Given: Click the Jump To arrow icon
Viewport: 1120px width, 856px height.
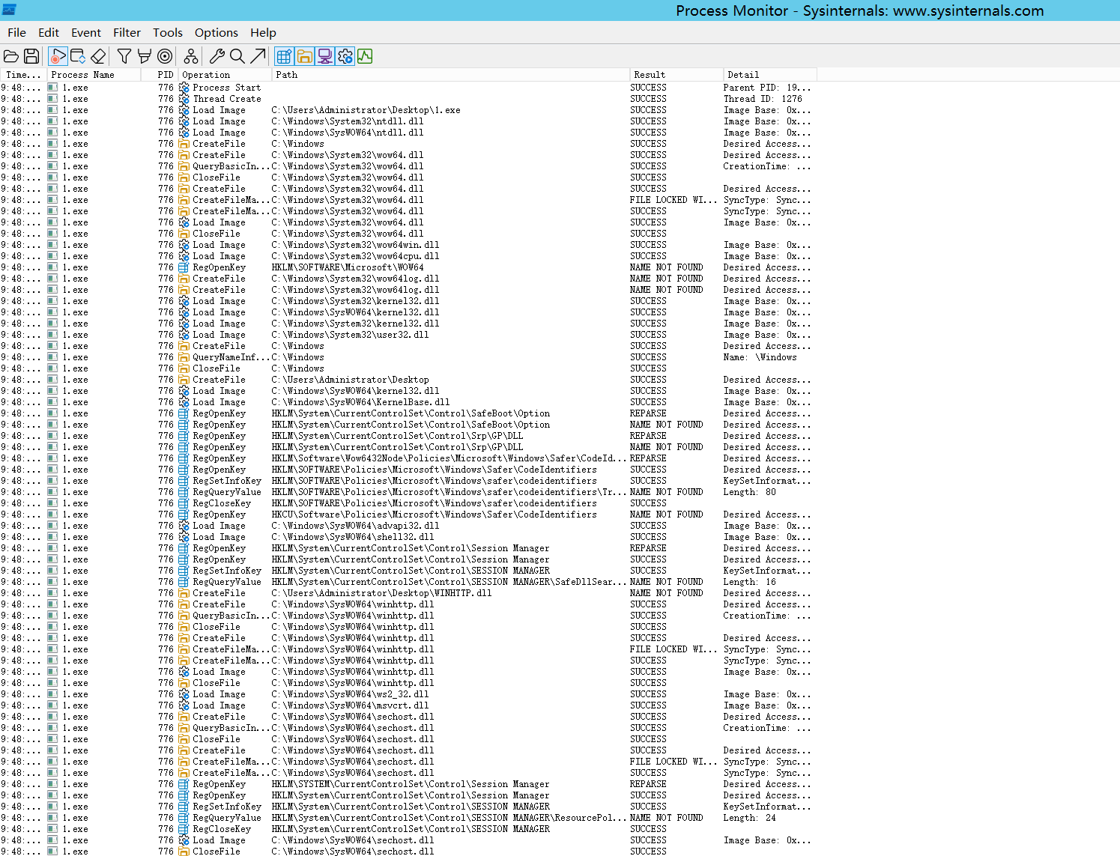Looking at the screenshot, I should (258, 56).
